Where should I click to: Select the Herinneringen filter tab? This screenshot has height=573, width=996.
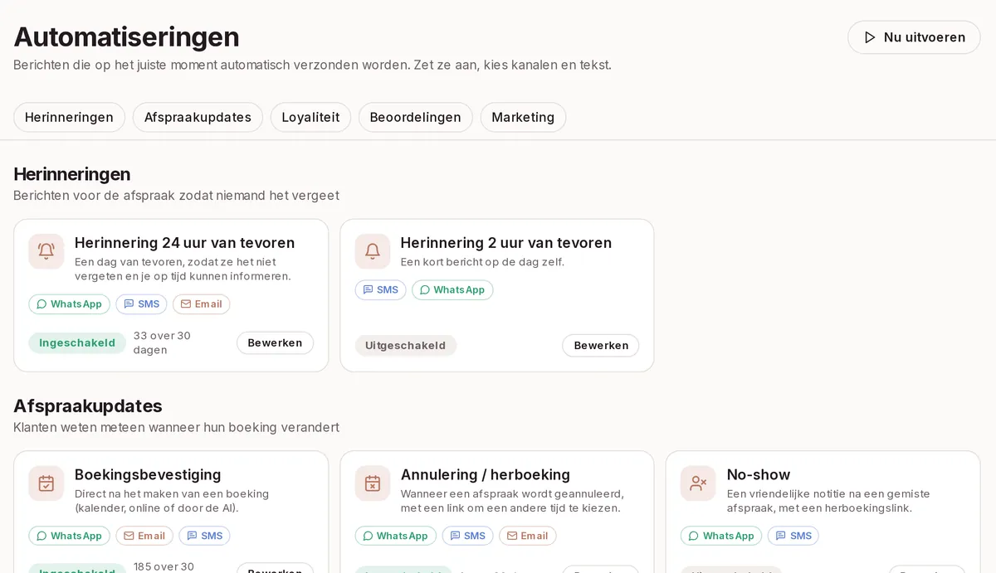[69, 117]
